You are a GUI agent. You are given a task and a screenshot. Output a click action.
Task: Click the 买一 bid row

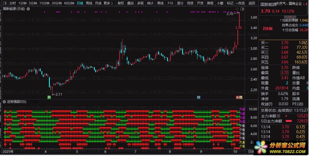pyautogui.click(x=284, y=43)
